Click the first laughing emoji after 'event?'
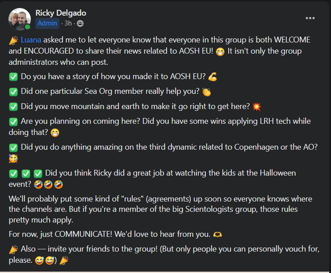Viewport: 331px width, 273px height. (38, 185)
